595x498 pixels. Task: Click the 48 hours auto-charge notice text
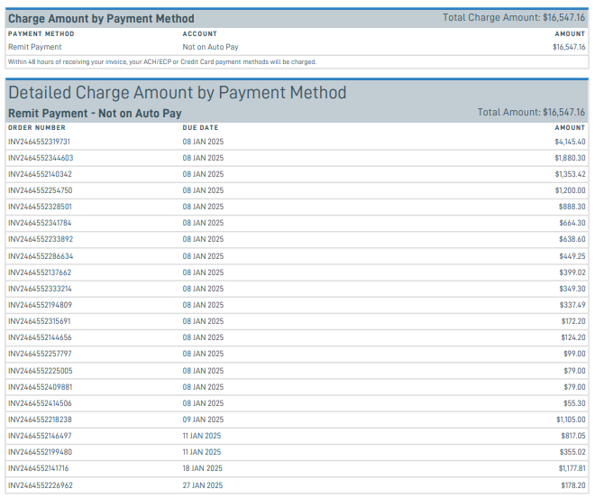162,62
